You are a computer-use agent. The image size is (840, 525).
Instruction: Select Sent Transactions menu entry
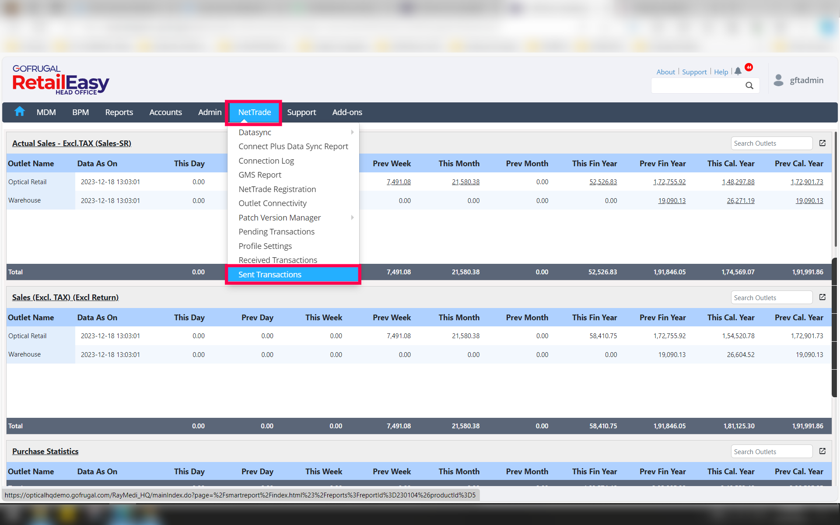click(270, 274)
